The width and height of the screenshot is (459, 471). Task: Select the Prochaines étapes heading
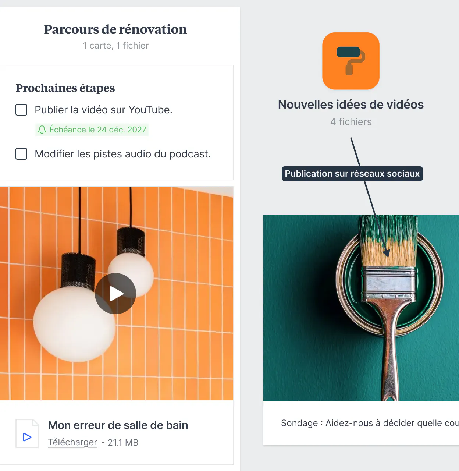pyautogui.click(x=65, y=88)
